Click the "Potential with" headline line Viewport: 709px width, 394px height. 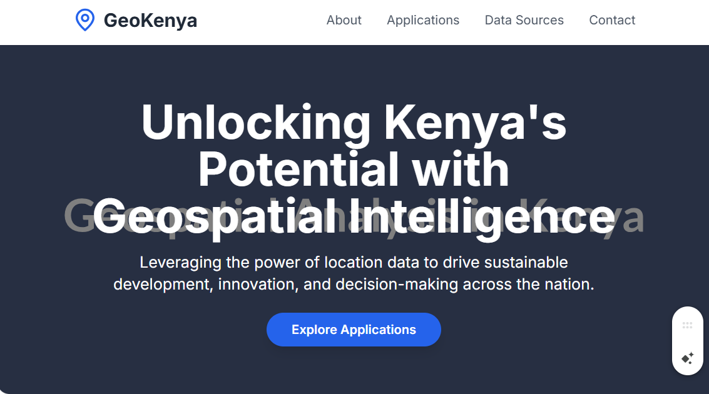354,169
